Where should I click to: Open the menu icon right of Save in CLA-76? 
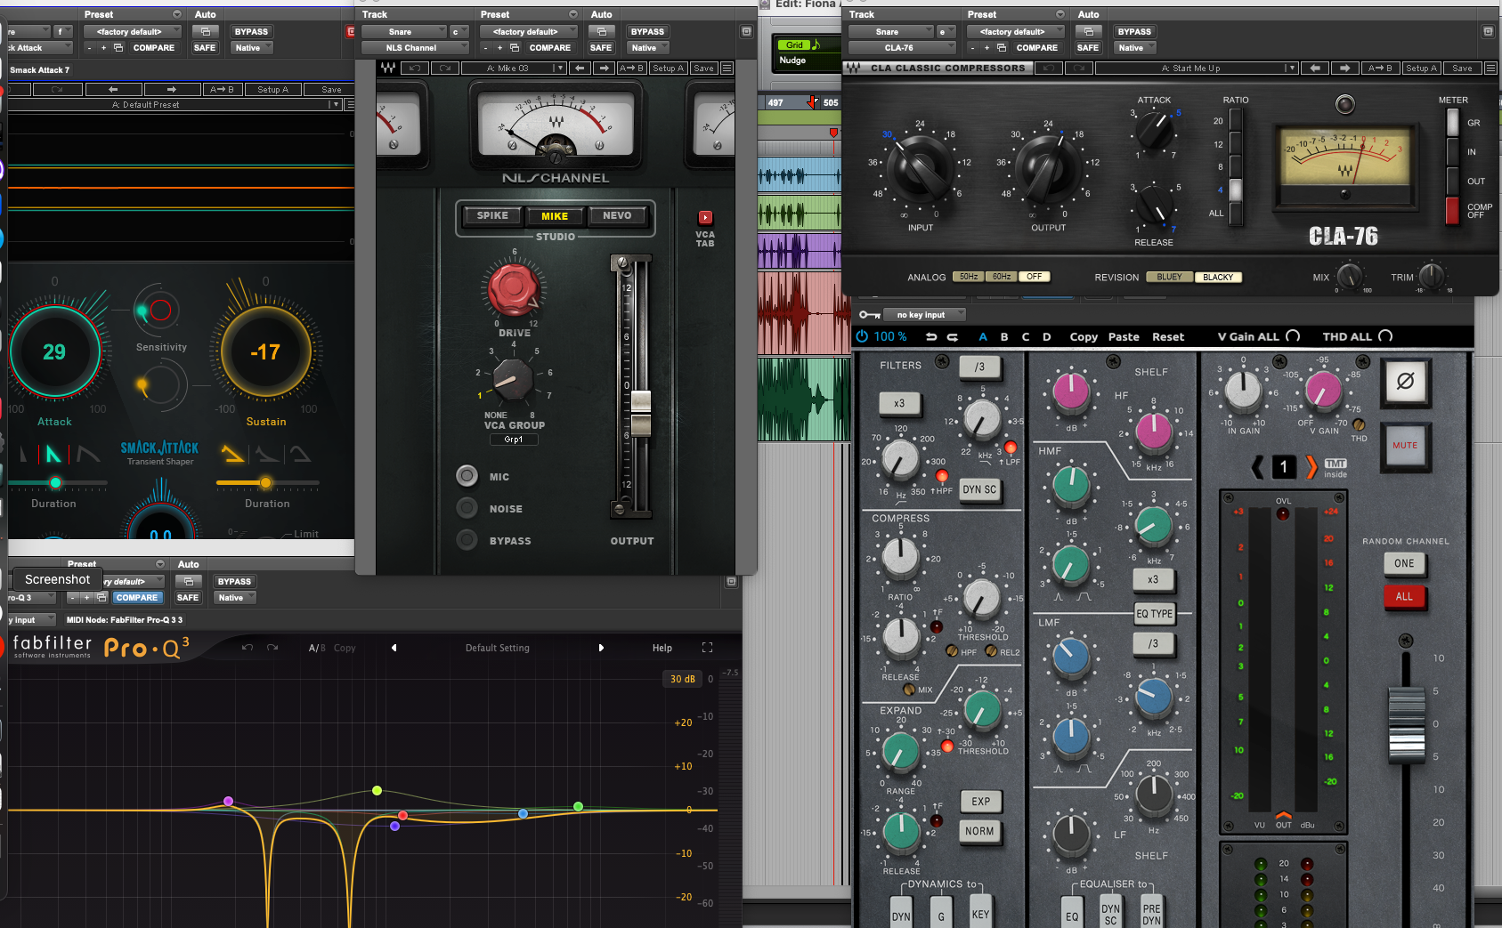click(1490, 68)
